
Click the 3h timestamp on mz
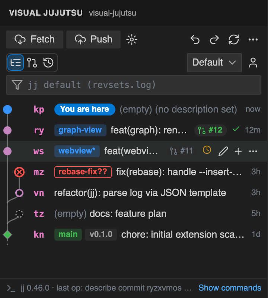(256, 172)
